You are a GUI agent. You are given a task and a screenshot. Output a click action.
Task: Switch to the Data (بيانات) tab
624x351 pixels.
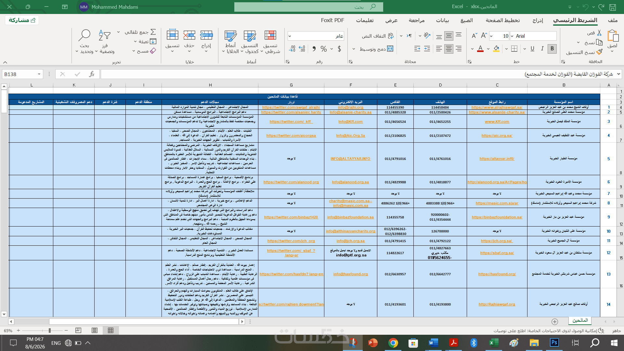coord(442,20)
